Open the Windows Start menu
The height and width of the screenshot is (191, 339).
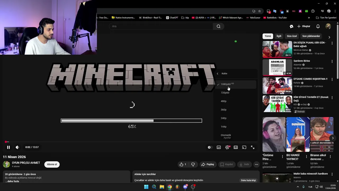pos(146,187)
